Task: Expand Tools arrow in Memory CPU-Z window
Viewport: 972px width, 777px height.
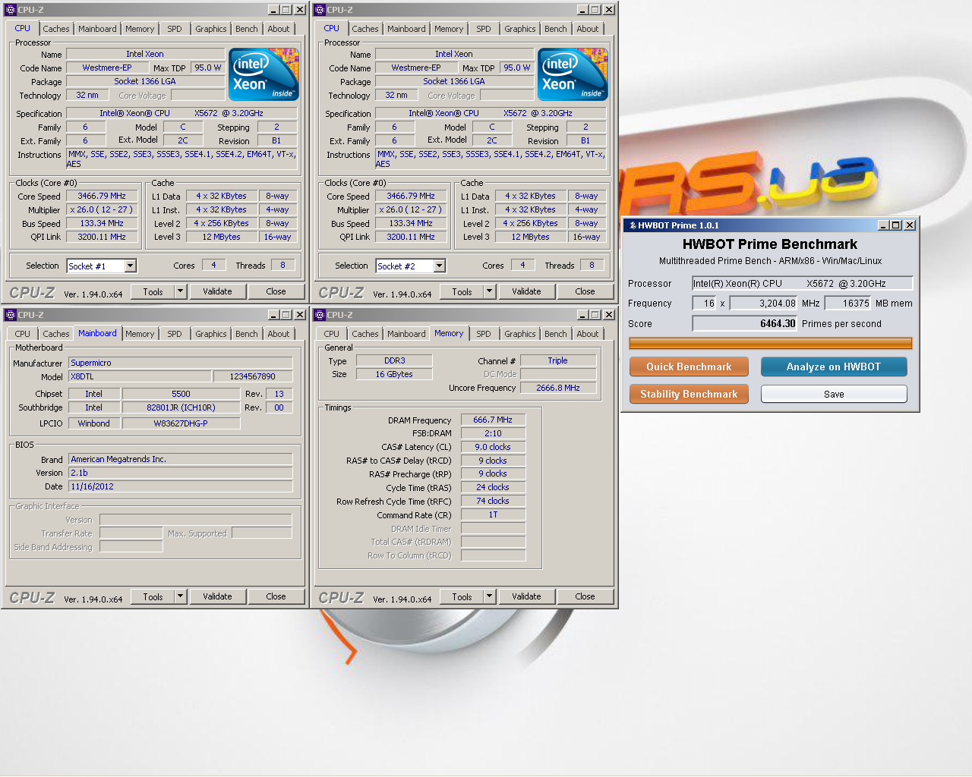Action: pyautogui.click(x=490, y=596)
